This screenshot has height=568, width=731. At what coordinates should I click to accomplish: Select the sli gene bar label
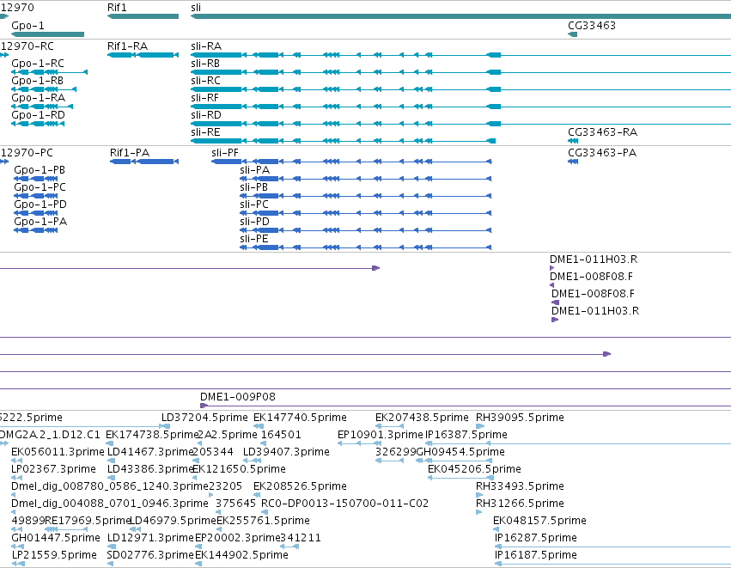(x=196, y=8)
